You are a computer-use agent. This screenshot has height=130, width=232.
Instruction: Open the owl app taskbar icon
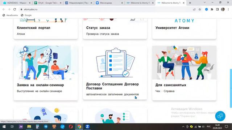54,127
